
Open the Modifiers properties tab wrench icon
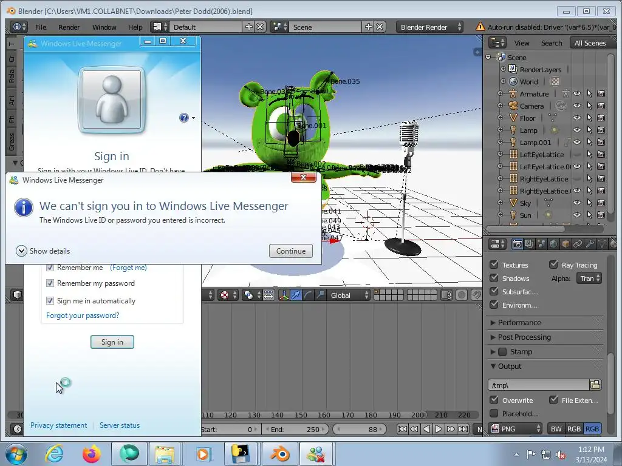590,244
